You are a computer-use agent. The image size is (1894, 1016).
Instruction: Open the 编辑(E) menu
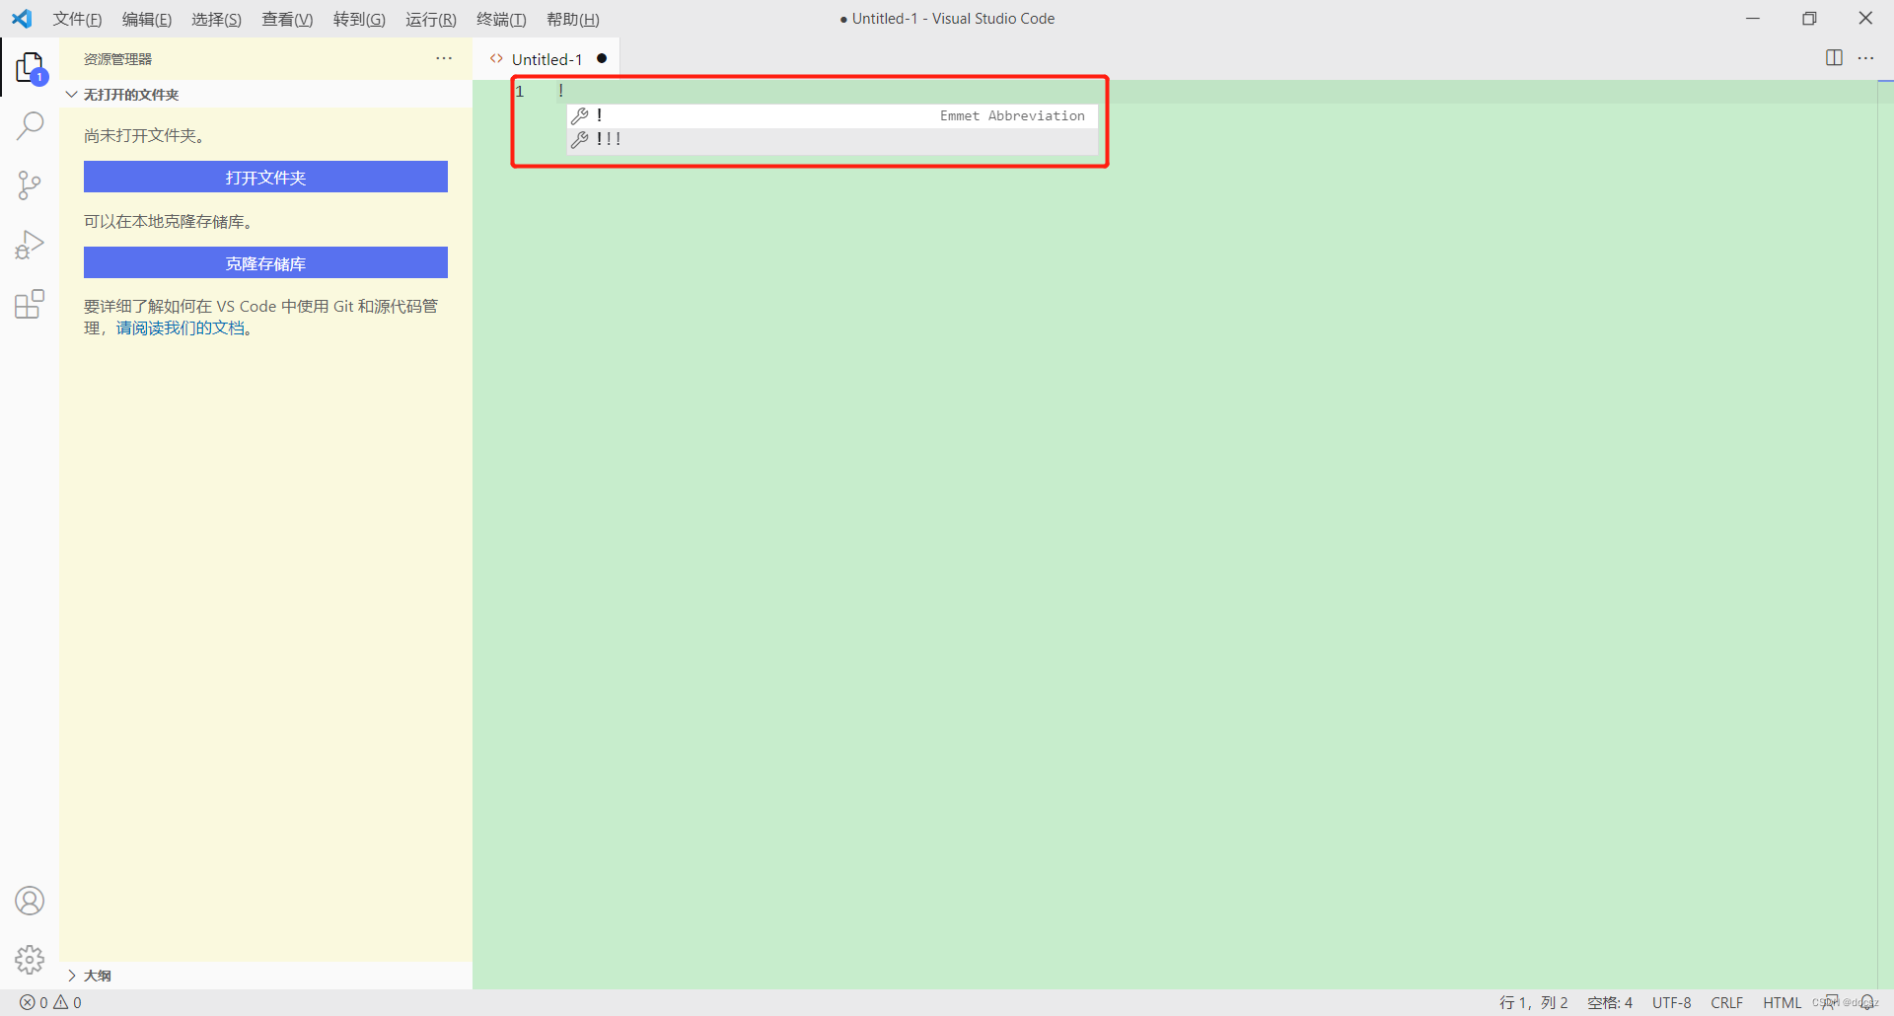147,19
